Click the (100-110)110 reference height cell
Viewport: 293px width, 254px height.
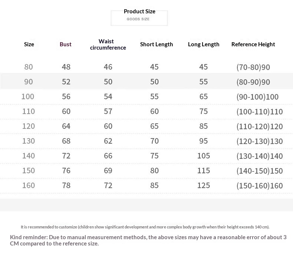click(260, 112)
